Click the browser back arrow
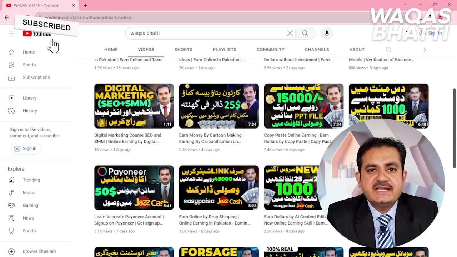Viewport: 457px width, 257px height. click(x=7, y=17)
